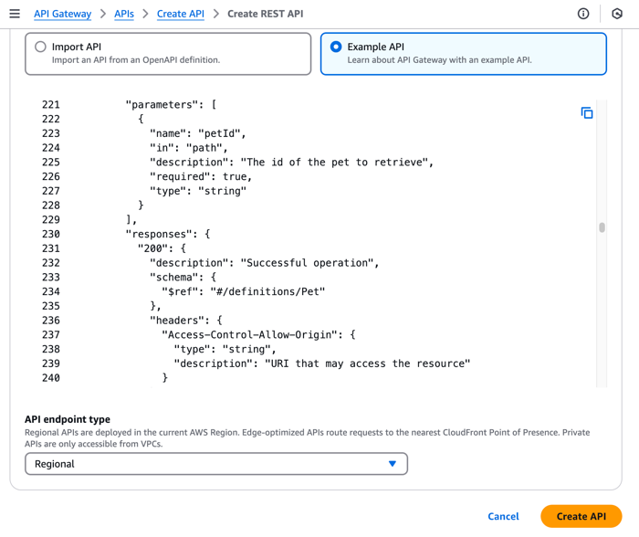Click the "schema": { line

pos(183,278)
